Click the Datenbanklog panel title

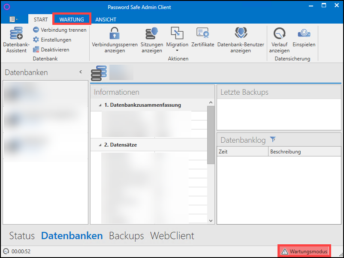pos(243,140)
